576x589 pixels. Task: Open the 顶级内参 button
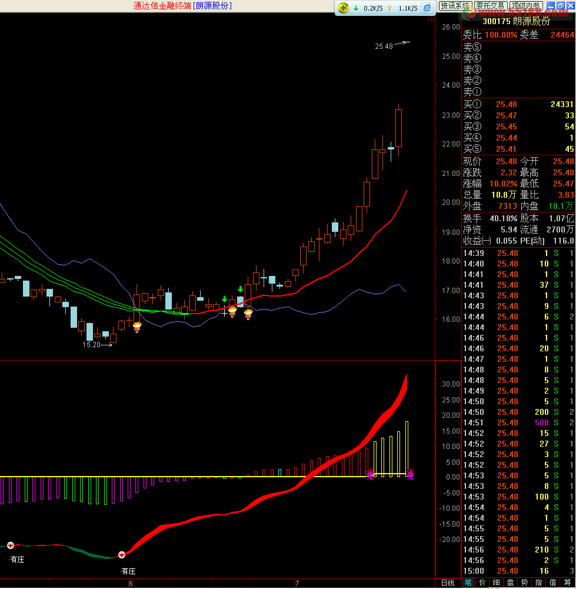coord(525,6)
